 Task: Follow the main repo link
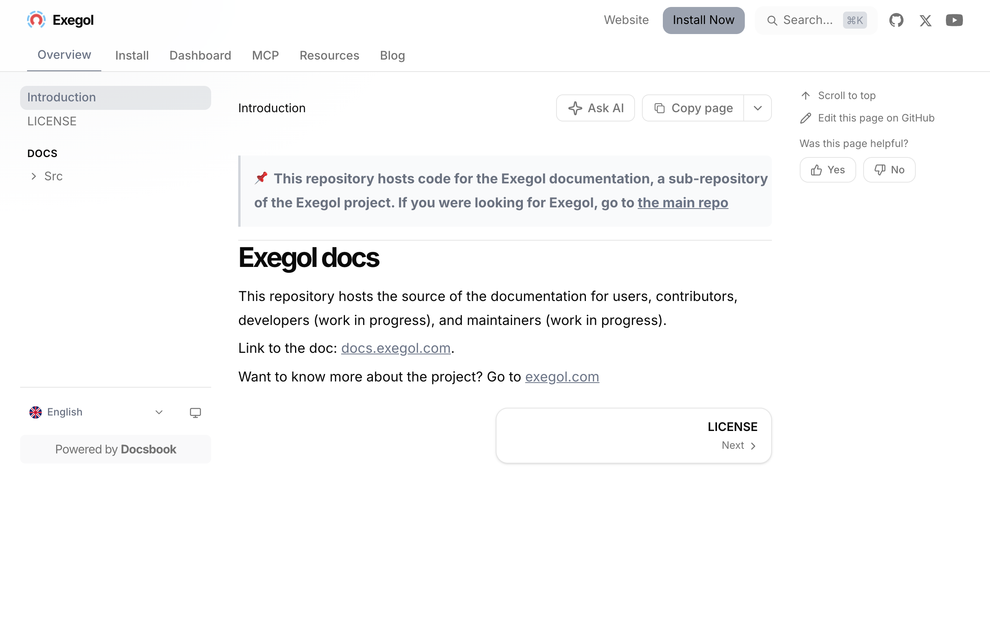(683, 203)
